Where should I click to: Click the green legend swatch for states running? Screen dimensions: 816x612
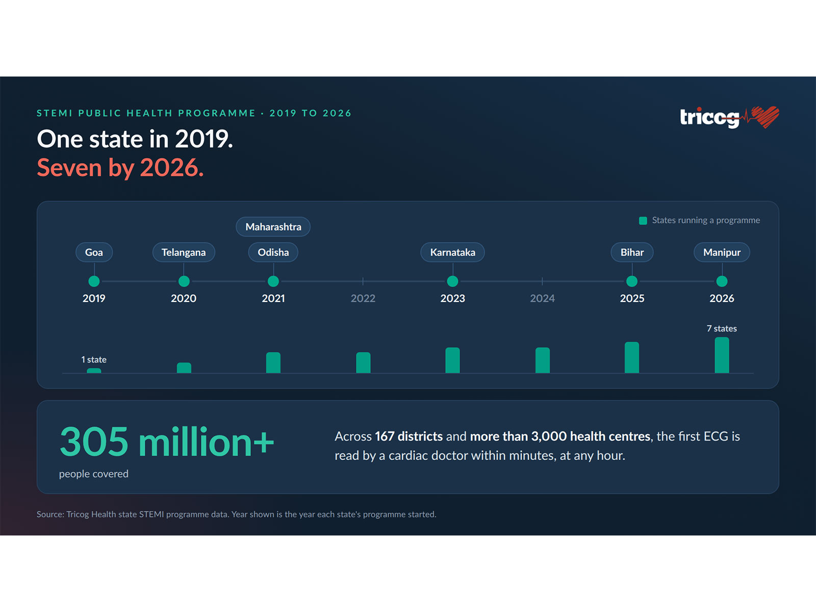click(x=643, y=220)
